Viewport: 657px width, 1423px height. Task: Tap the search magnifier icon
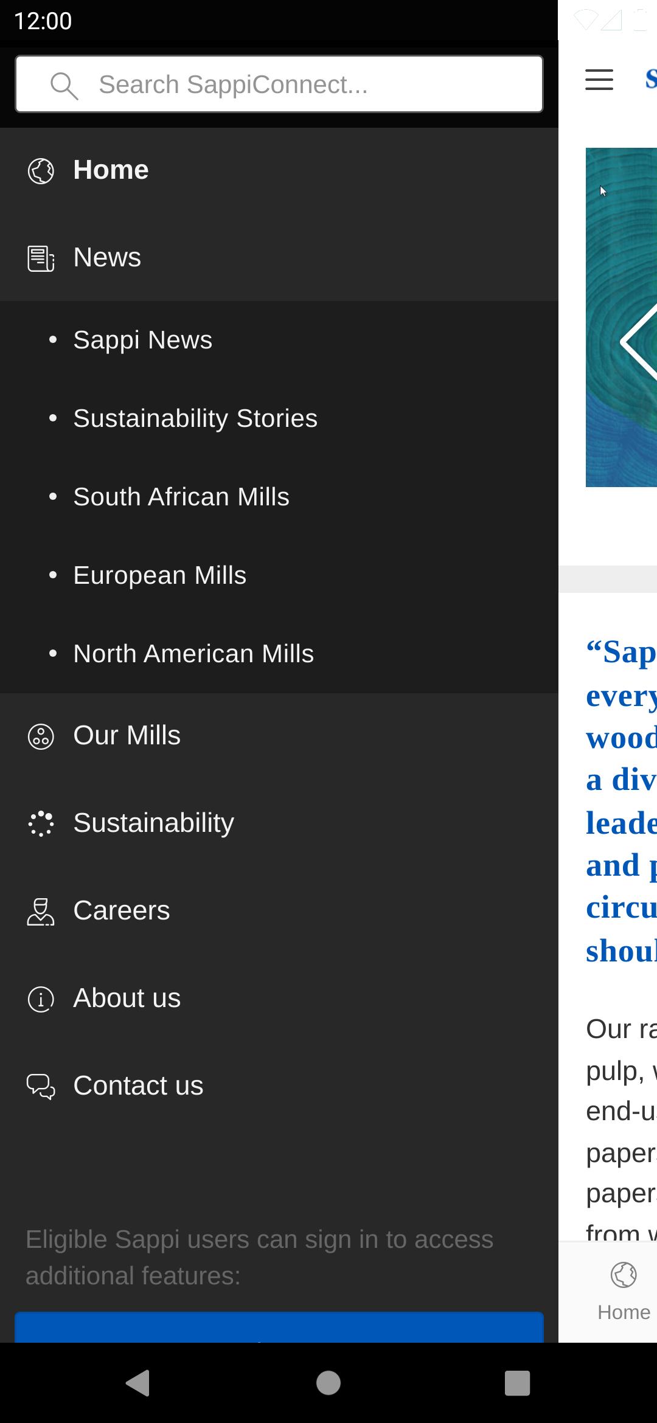(64, 85)
